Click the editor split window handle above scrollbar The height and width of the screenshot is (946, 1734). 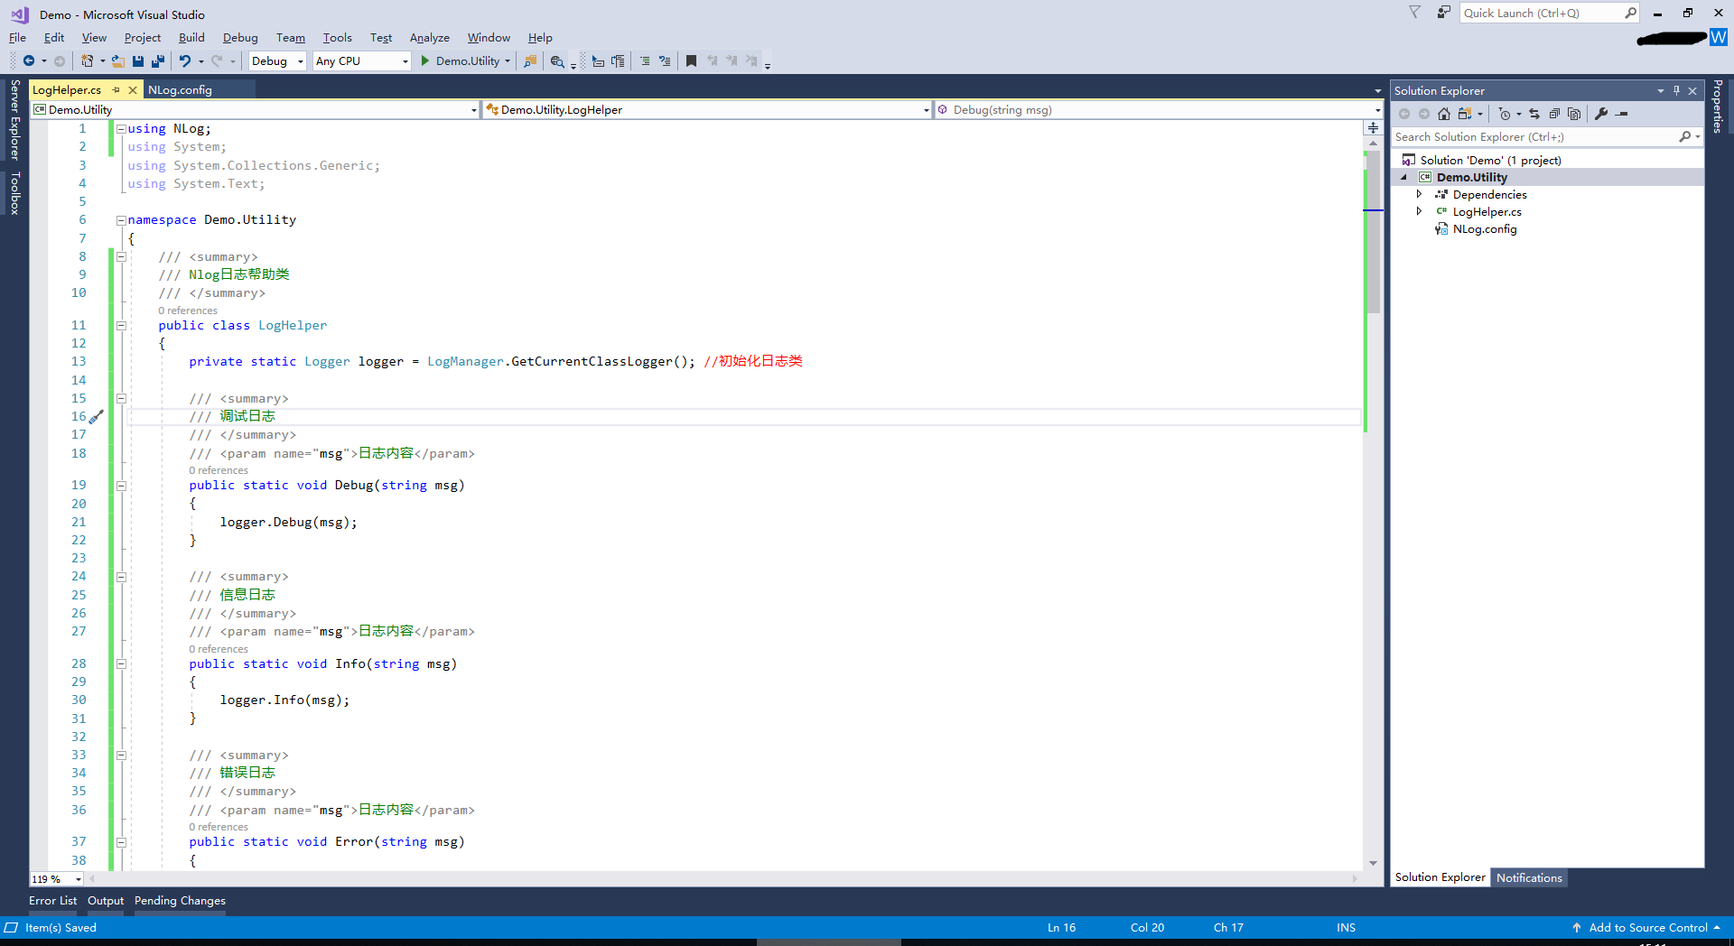point(1373,128)
